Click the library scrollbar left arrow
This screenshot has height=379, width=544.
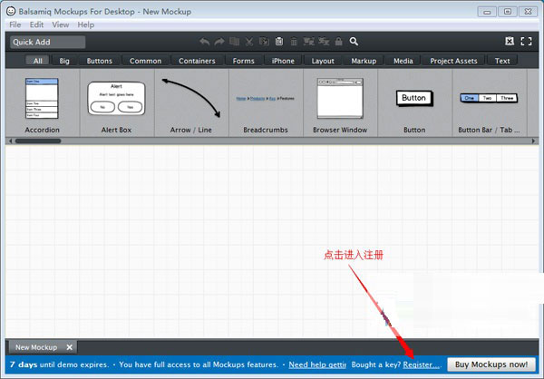coord(10,141)
